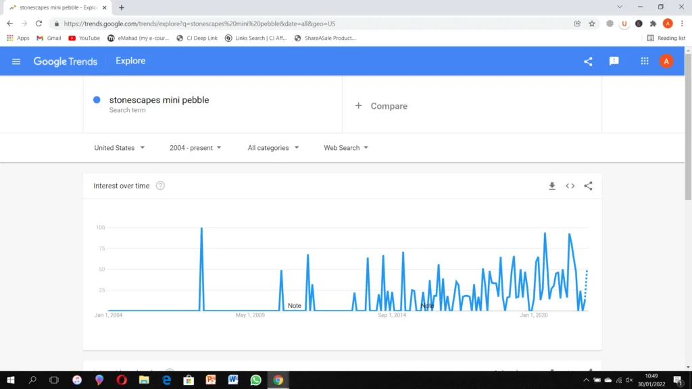Click the share-page icon in the address bar
Screen dimensions: 692x389
(577, 24)
